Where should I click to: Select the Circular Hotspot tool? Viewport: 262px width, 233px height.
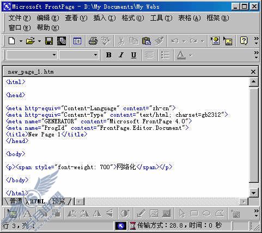click(x=206, y=213)
